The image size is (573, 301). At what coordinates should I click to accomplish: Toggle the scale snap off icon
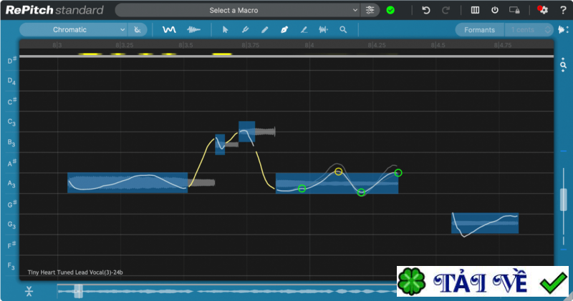pyautogui.click(x=138, y=29)
